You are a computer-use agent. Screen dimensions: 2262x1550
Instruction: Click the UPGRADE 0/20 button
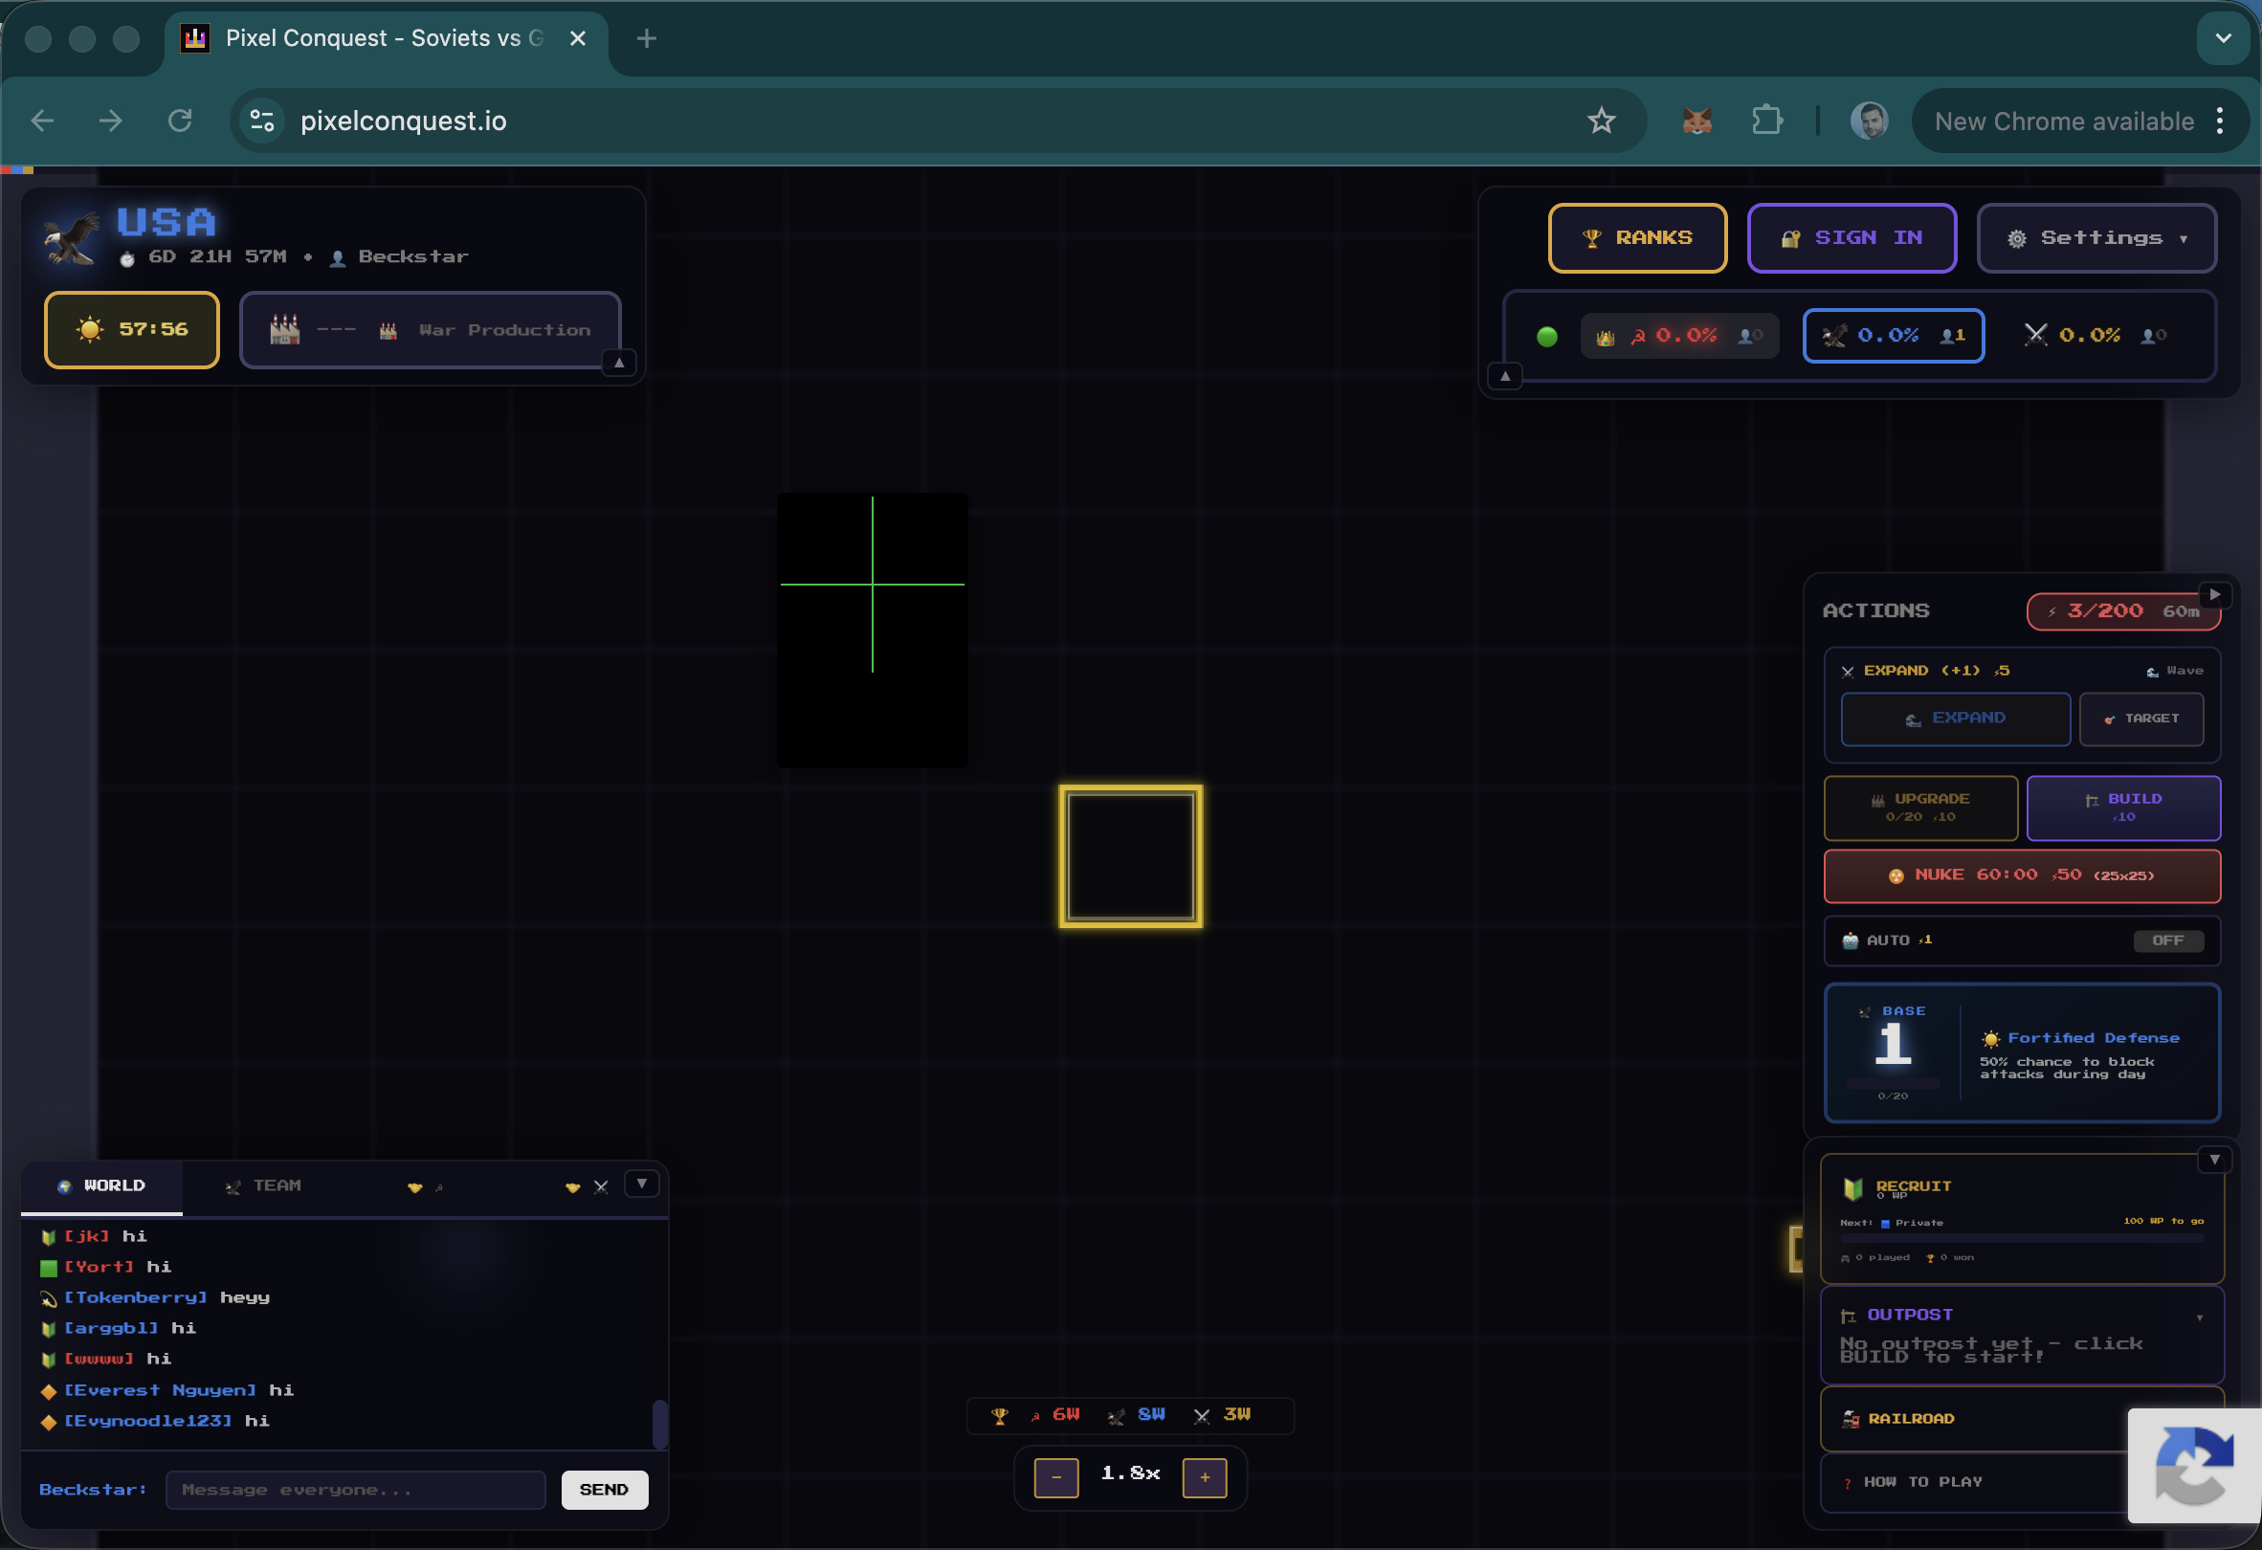tap(1920, 807)
